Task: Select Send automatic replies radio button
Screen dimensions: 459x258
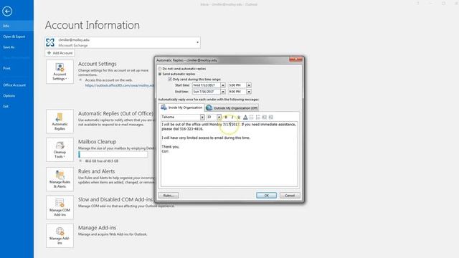Action: pos(160,75)
